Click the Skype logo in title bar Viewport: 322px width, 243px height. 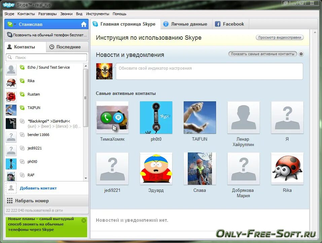point(9,5)
